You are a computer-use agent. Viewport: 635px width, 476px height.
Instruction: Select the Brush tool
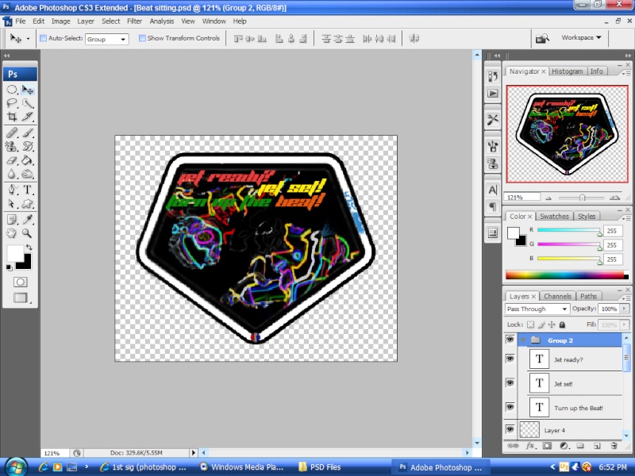point(28,132)
